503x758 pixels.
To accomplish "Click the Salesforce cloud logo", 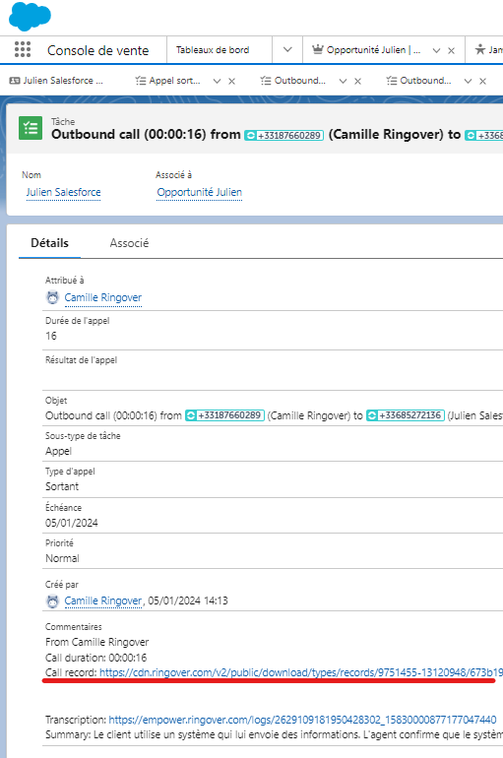I will point(30,16).
